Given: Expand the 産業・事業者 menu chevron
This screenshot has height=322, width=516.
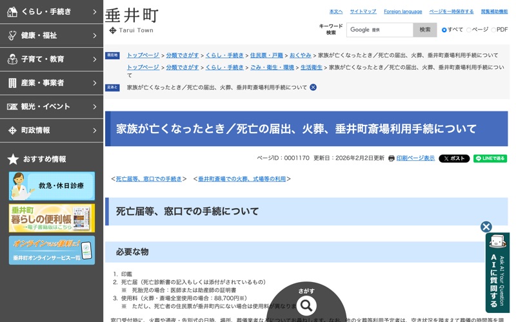Looking at the screenshot, I should 95,83.
